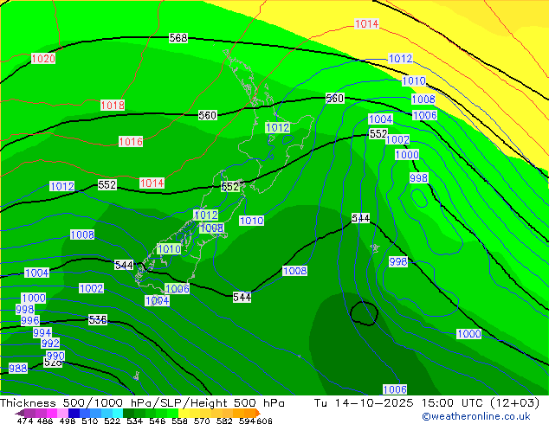
Task: Click the legend value 522
Action: pos(112,421)
